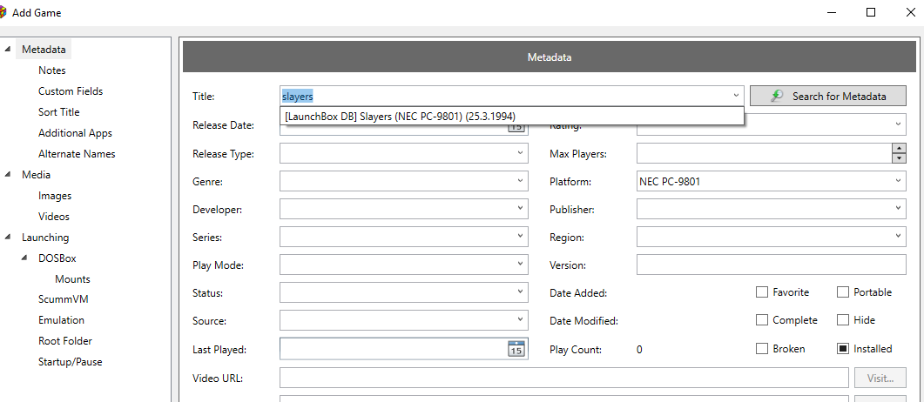Open Emulation in the sidebar

[x=61, y=320]
